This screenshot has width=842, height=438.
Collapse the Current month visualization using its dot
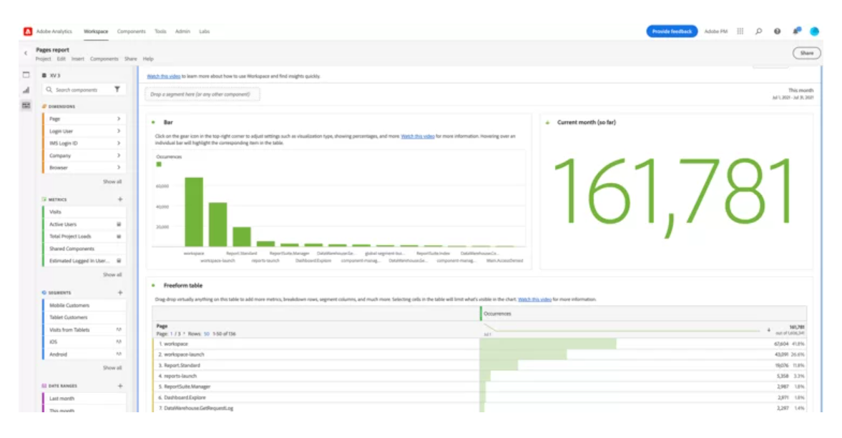point(547,123)
